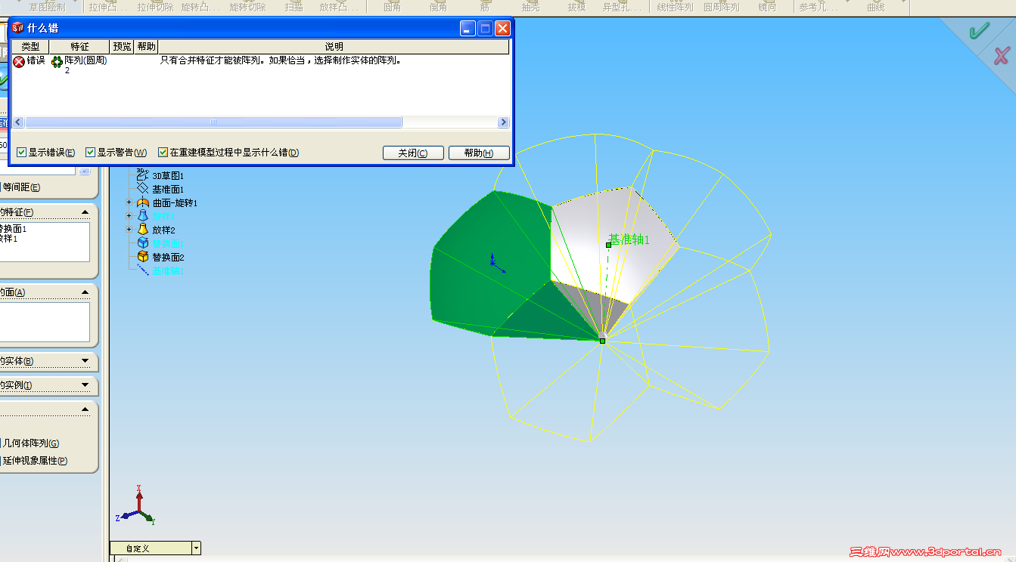Image resolution: width=1016 pixels, height=562 pixels.
Task: Click the 倒角 toolbar button
Action: (438, 7)
